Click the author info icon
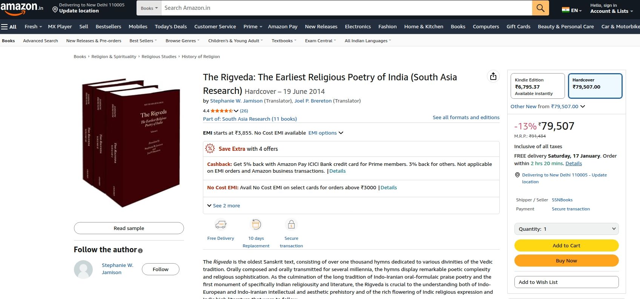 click(x=140, y=251)
